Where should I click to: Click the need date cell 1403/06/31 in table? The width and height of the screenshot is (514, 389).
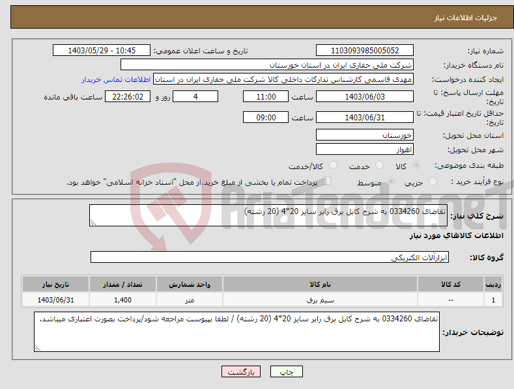click(56, 300)
